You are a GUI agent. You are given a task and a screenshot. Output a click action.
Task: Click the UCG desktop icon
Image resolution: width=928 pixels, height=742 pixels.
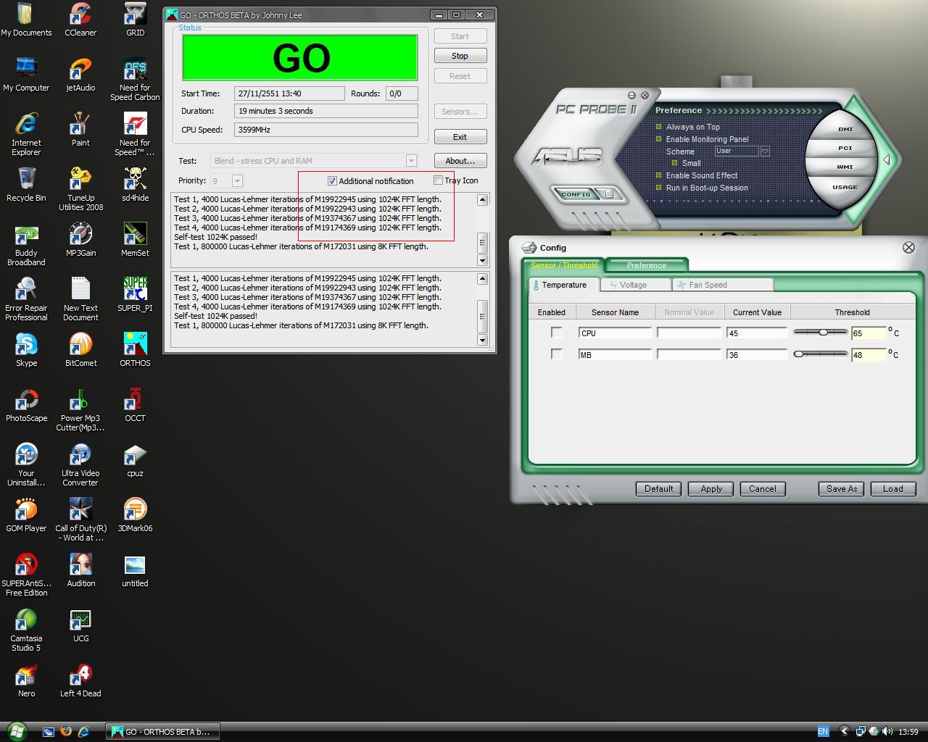tap(80, 625)
